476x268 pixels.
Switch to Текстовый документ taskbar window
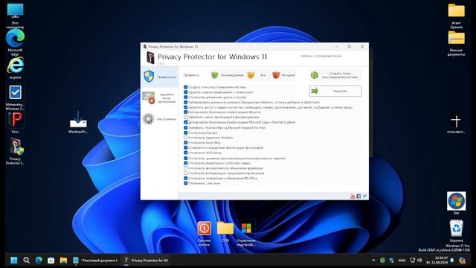pyautogui.click(x=95, y=261)
